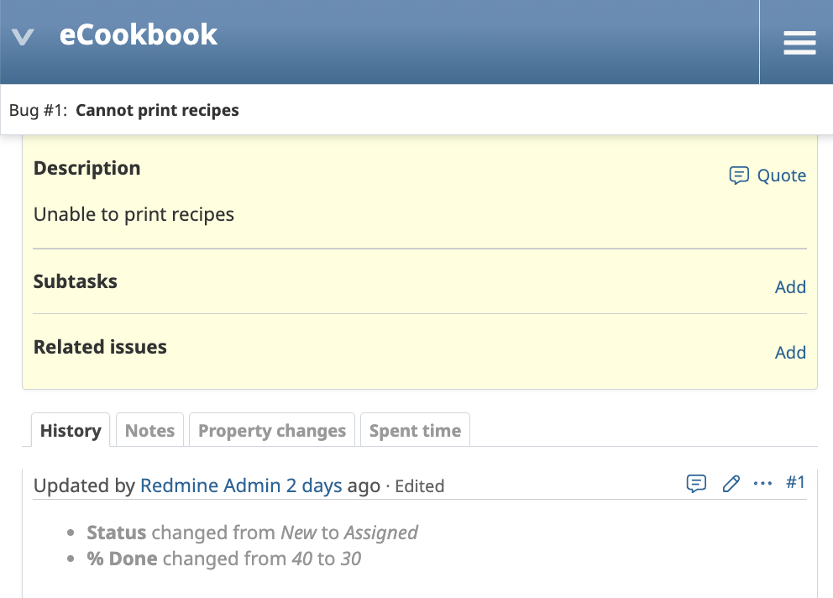Image resolution: width=833 pixels, height=598 pixels.
Task: Click the Quote link for the description
Action: pos(782,176)
